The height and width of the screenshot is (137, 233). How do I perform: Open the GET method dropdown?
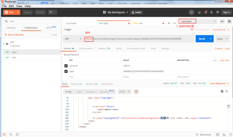coord(73,39)
